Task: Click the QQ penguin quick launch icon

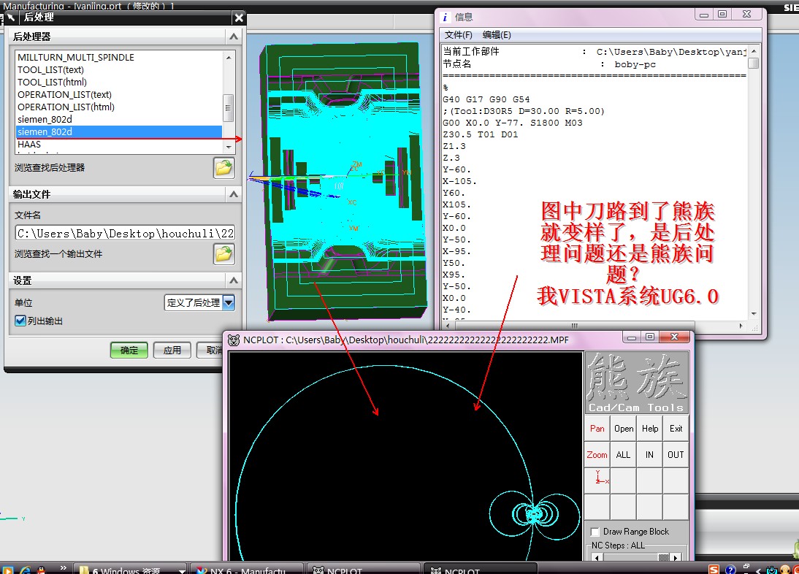Action: pyautogui.click(x=42, y=570)
